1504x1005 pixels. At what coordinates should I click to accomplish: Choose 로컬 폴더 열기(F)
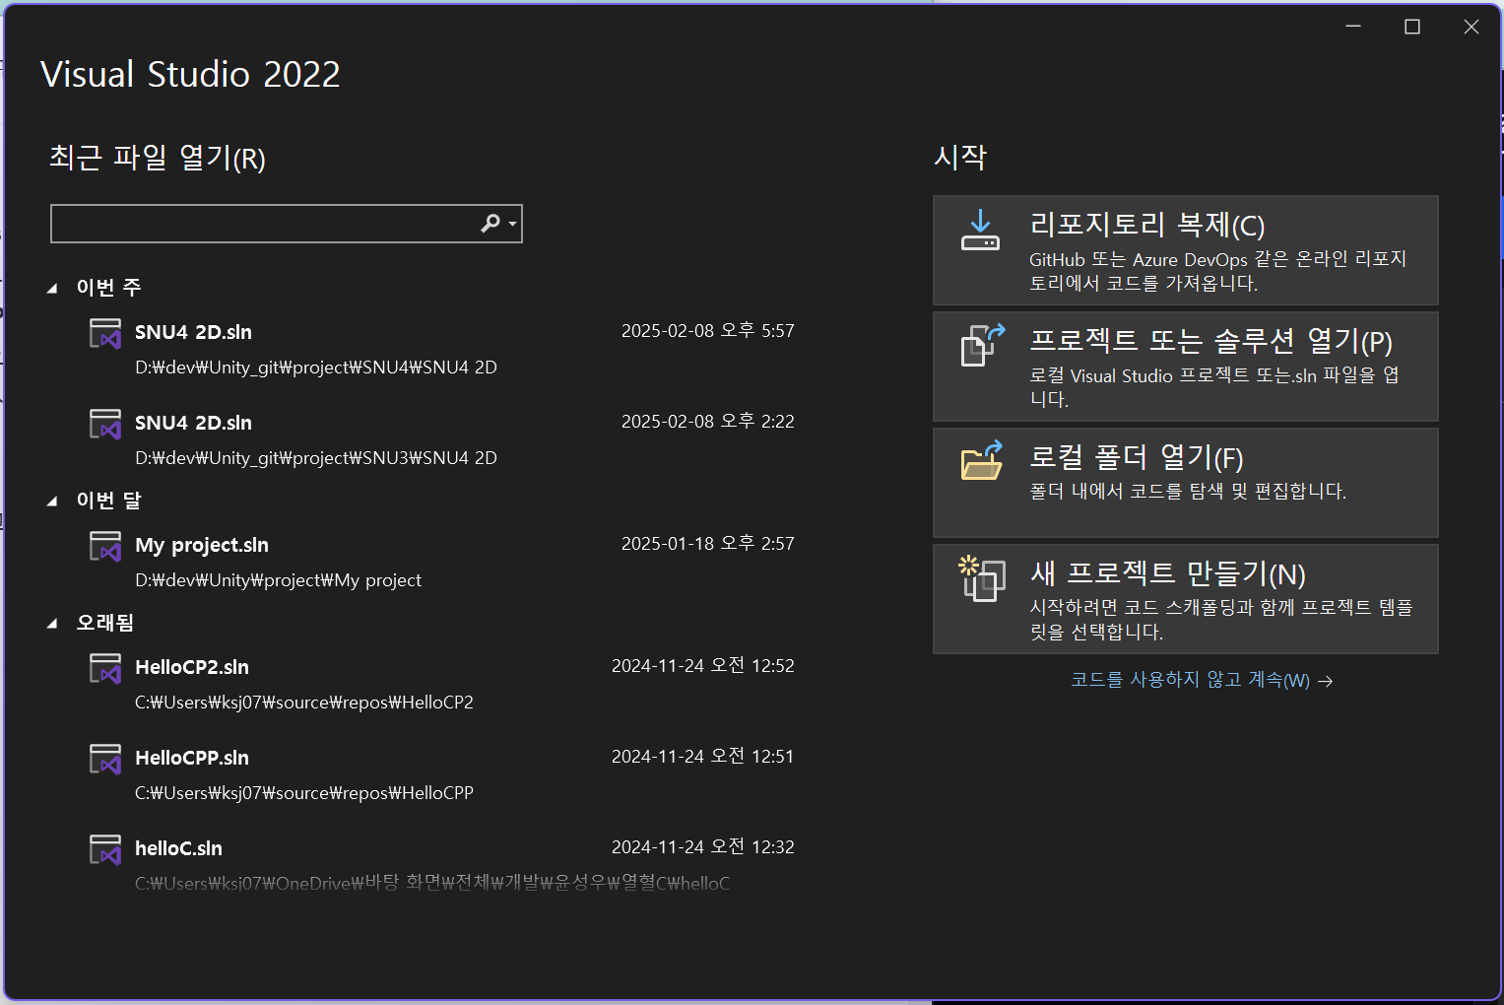pyautogui.click(x=1185, y=483)
